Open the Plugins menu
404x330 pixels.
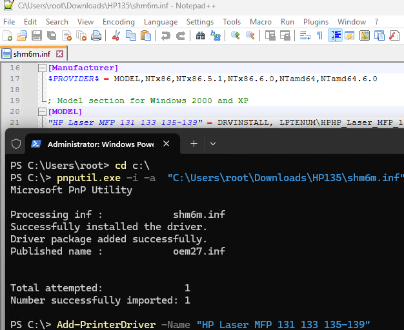(x=316, y=21)
